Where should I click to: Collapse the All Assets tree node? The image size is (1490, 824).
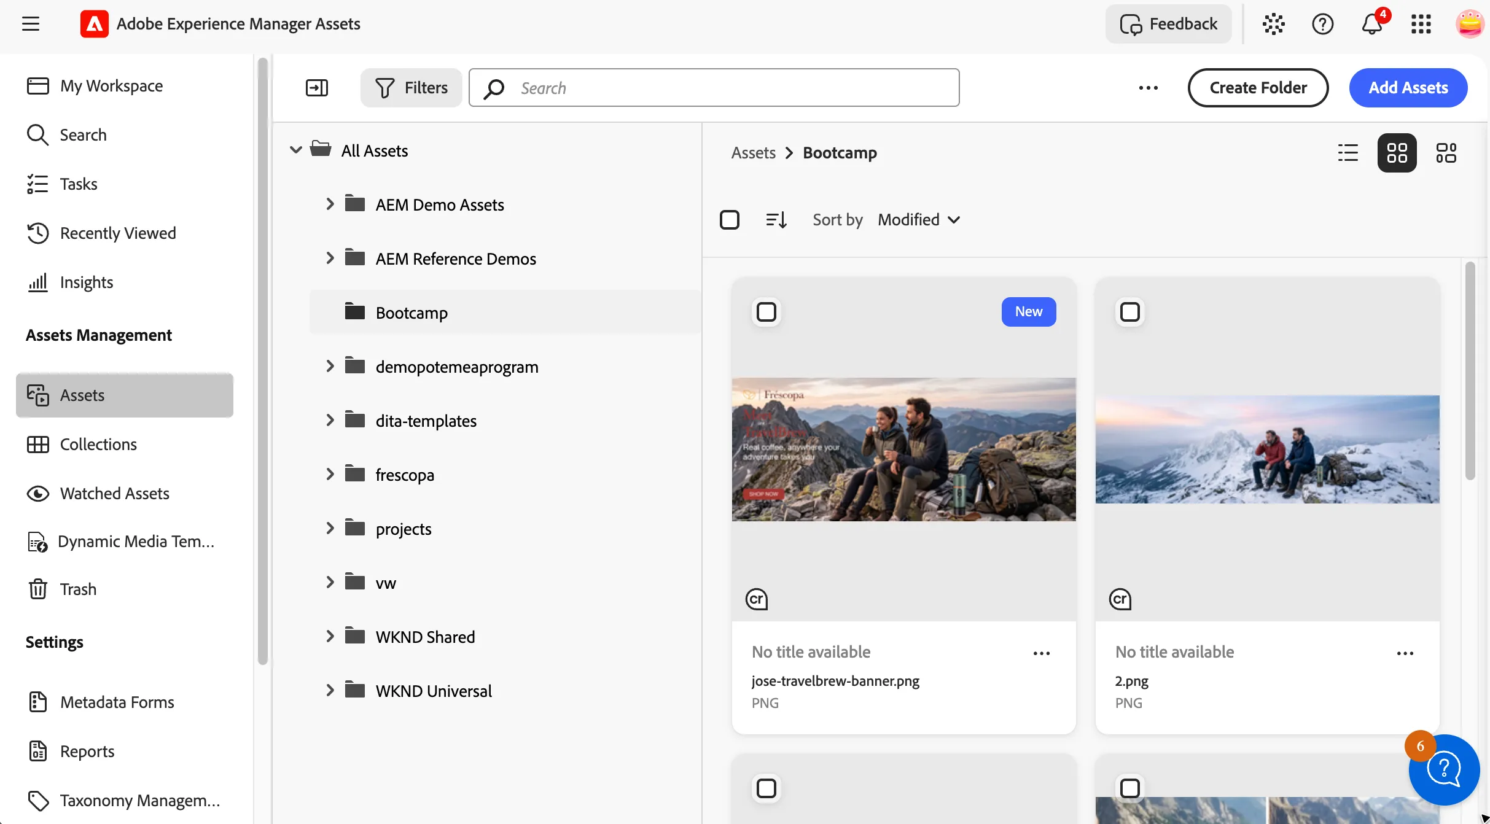[296, 150]
